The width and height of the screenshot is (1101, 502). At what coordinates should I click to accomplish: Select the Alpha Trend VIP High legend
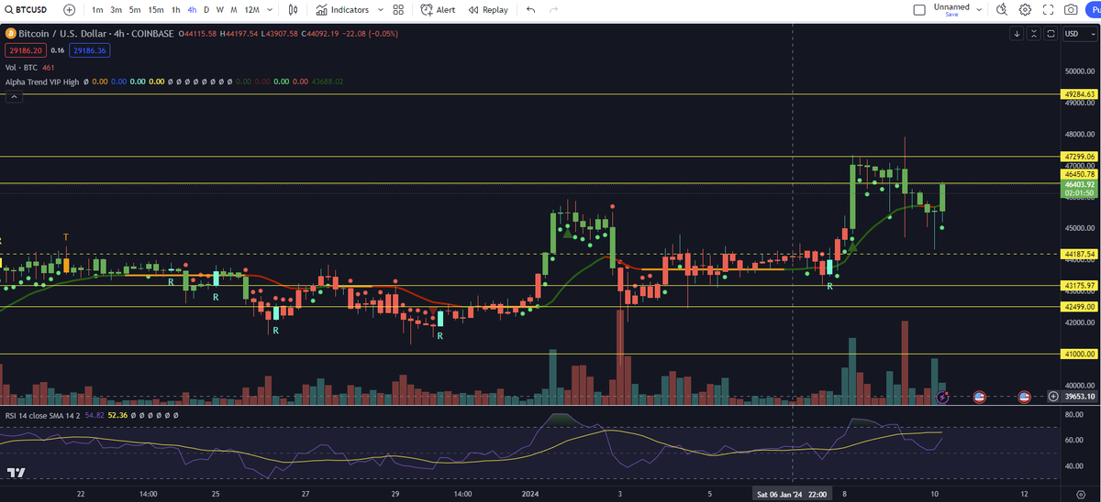point(41,82)
